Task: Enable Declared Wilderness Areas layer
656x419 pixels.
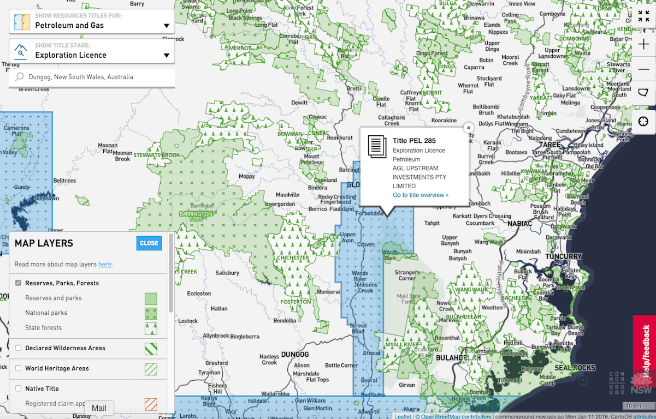Action: (19, 348)
